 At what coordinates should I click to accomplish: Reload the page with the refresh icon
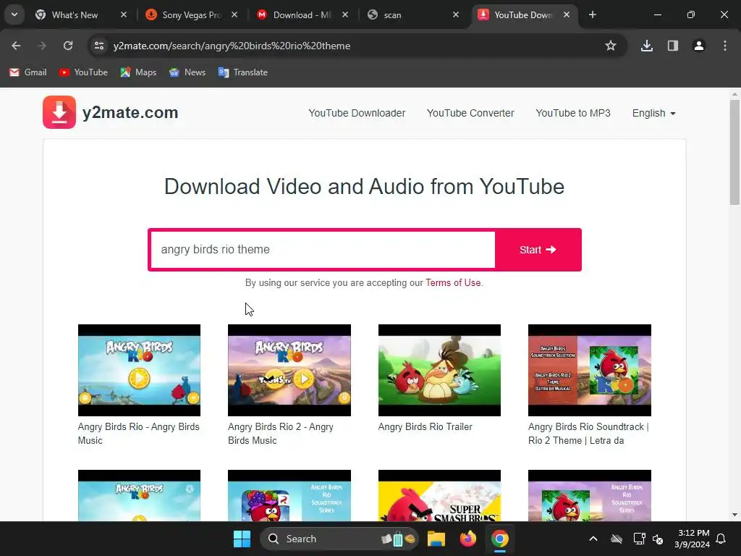tap(68, 46)
